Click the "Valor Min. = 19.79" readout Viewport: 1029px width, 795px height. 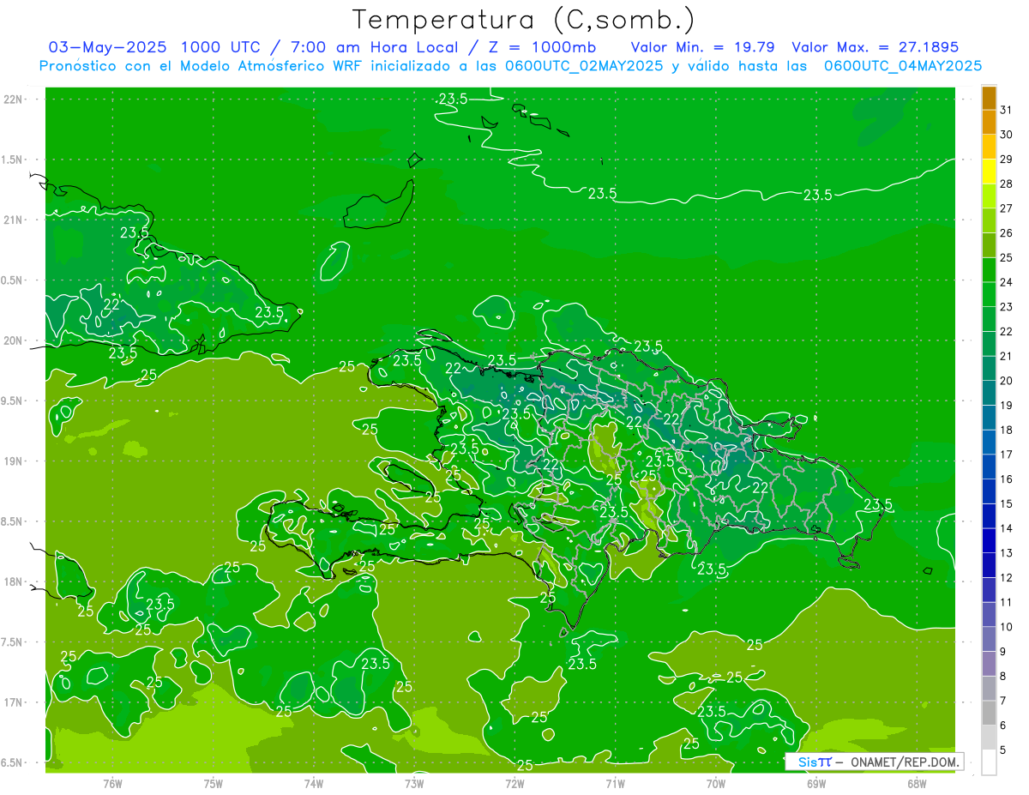[703, 47]
